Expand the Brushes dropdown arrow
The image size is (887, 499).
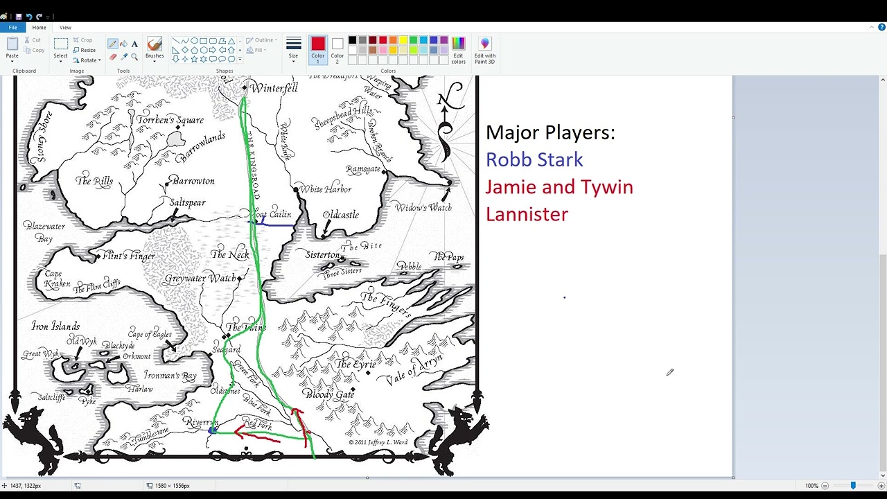pos(155,61)
